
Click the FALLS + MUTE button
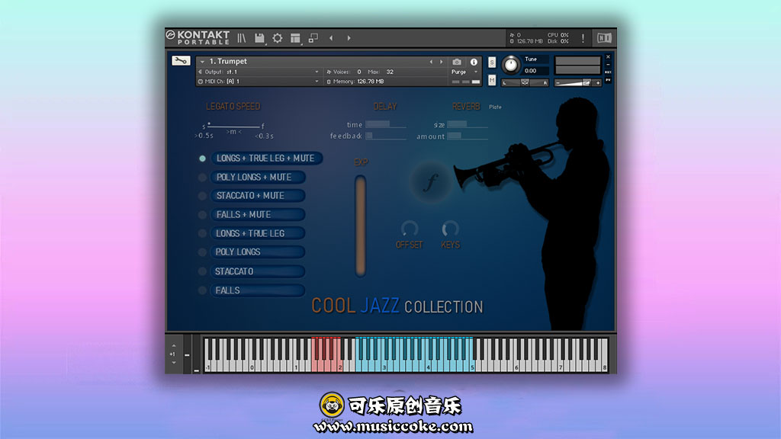pos(258,215)
